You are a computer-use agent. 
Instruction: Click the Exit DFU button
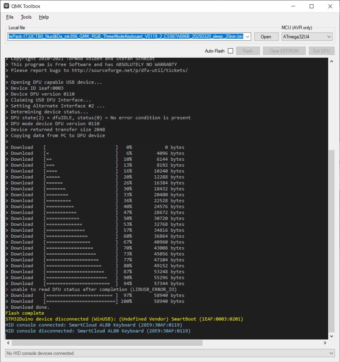321,51
